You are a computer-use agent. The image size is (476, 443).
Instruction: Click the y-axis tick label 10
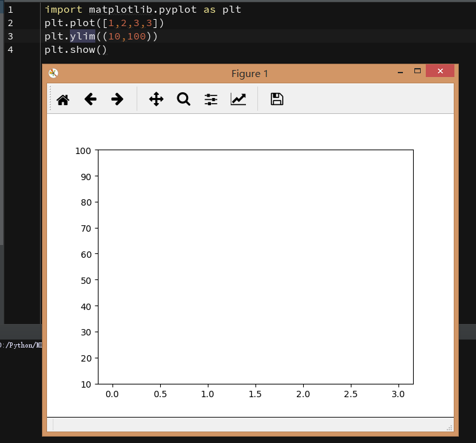click(x=86, y=384)
